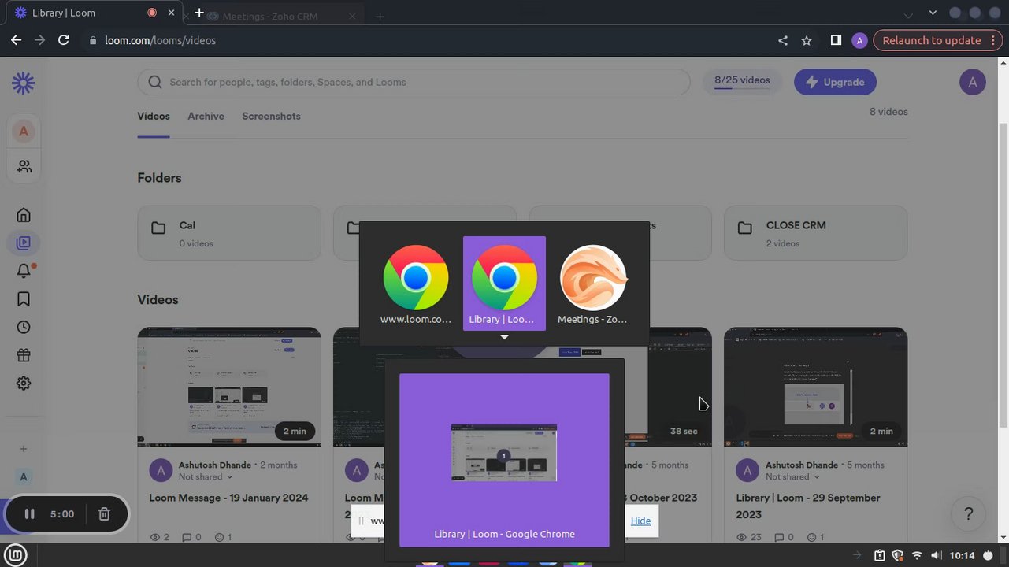The image size is (1009, 567).
Task: Open the 29 September 2023 video thumbnail
Action: point(815,387)
